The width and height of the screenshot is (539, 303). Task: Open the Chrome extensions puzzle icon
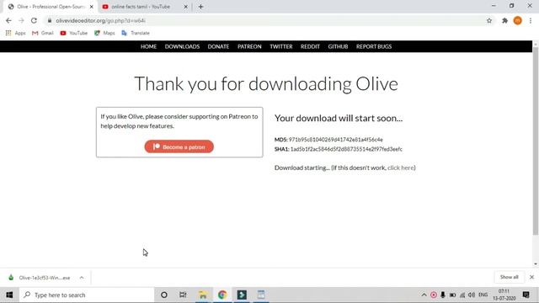[x=504, y=20]
